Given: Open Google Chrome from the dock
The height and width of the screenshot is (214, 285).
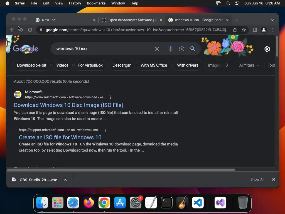Looking at the screenshot, I should [104, 203].
